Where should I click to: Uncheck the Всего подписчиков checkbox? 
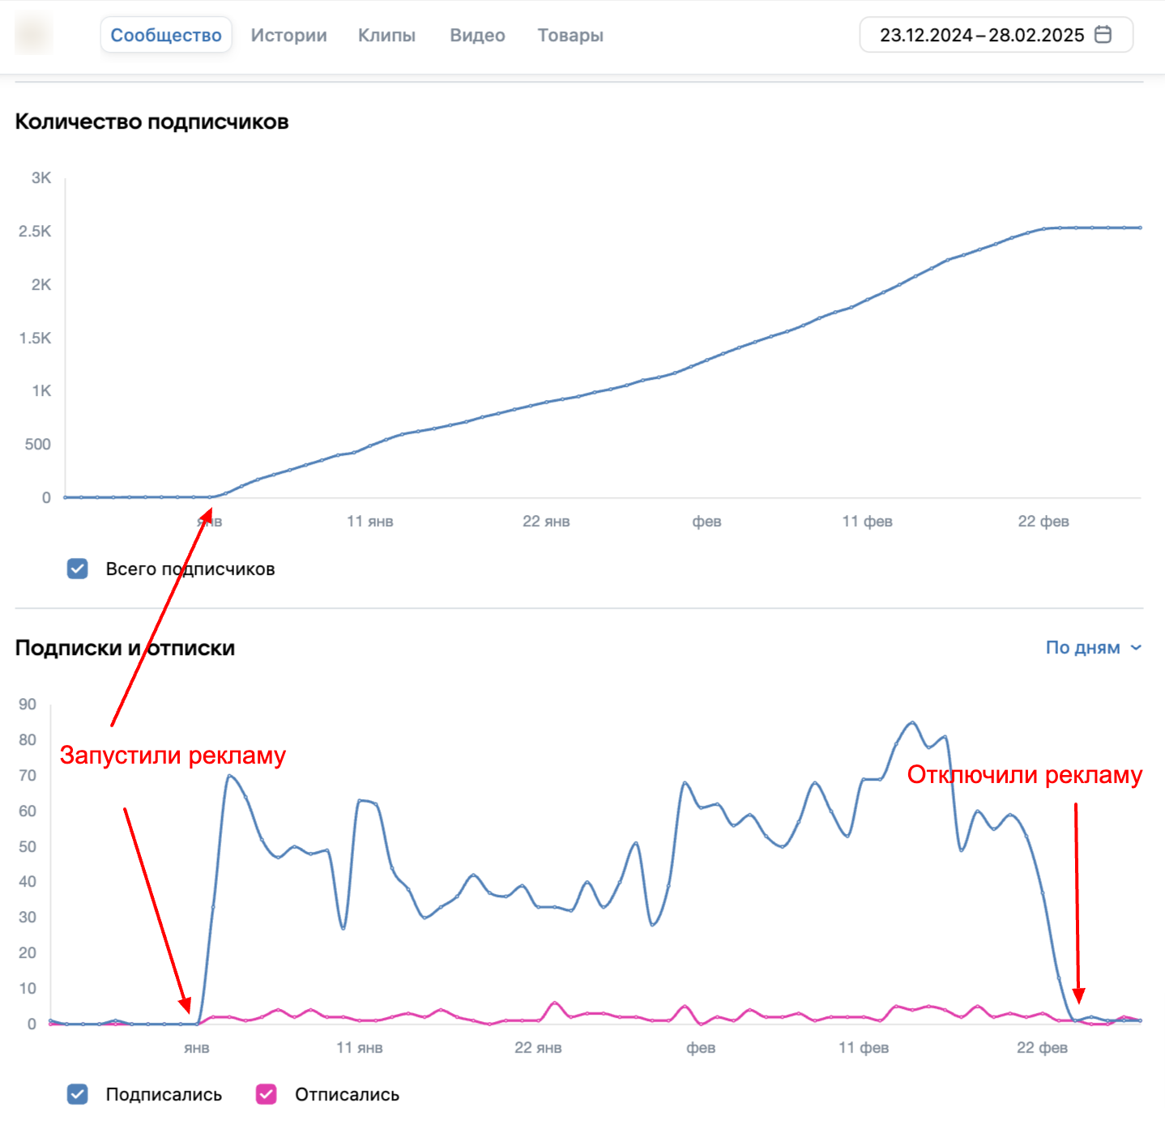click(78, 568)
